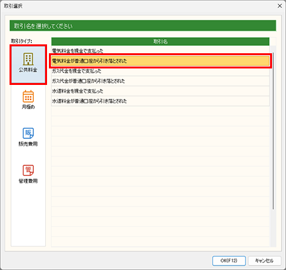Click the 管理費用 label text

[28, 181]
